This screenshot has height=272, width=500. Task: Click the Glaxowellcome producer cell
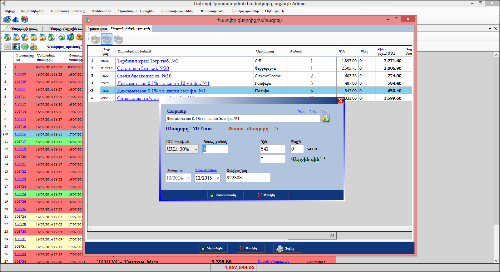[271, 76]
